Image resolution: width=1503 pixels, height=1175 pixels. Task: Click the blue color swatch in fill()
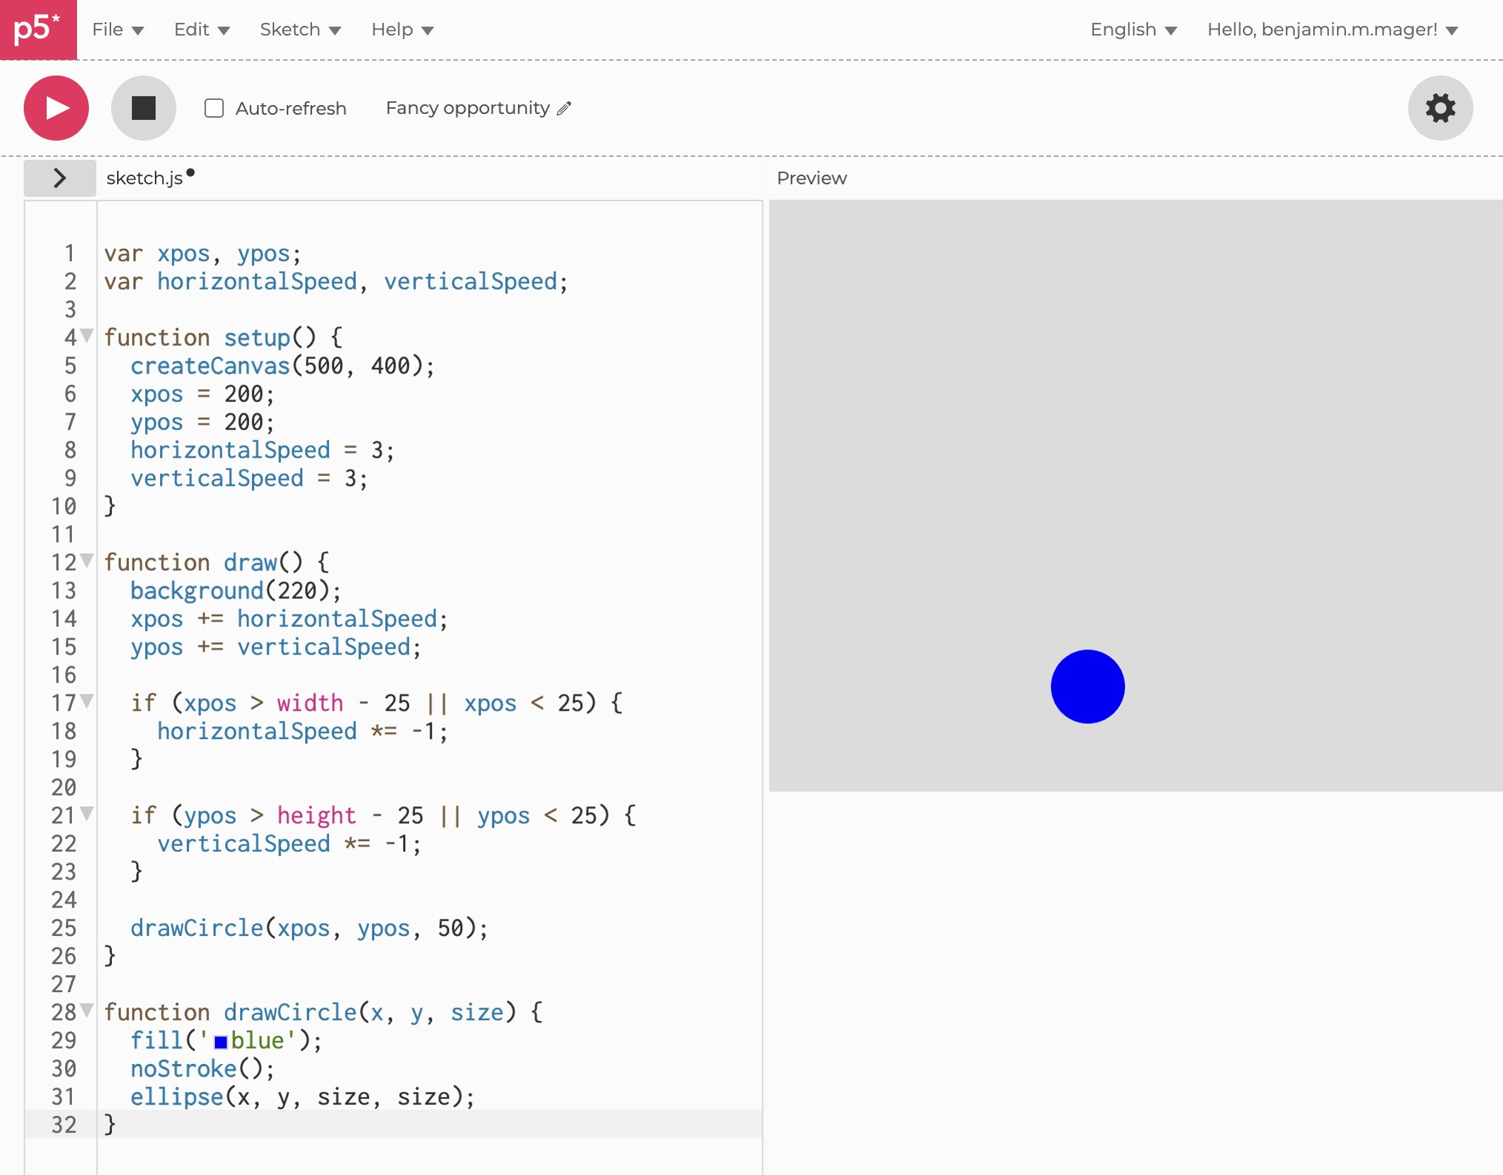click(x=219, y=1041)
